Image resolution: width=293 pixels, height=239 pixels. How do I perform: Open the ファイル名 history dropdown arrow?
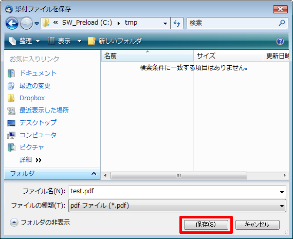pos(282,192)
